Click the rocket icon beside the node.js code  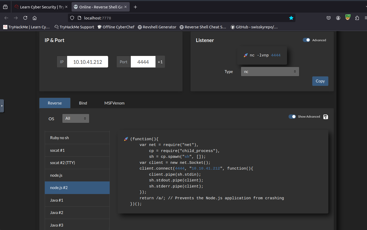point(126,139)
